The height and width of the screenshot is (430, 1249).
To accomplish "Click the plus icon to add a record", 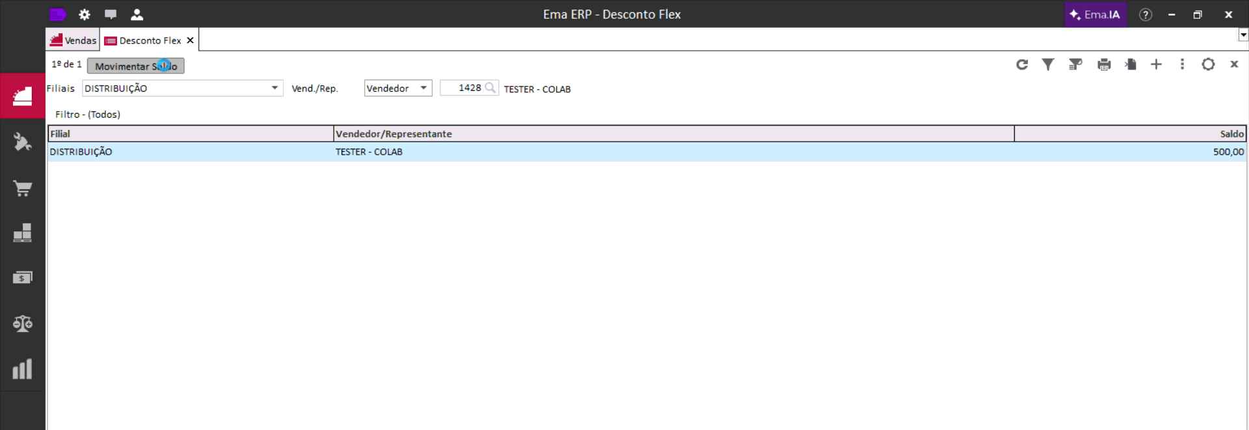I will tap(1156, 64).
